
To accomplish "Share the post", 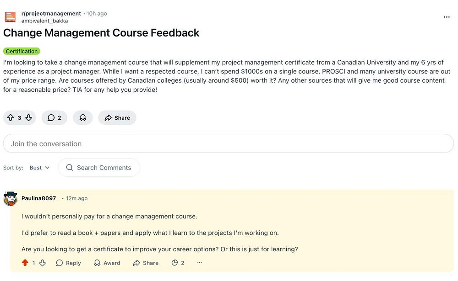I will (117, 118).
